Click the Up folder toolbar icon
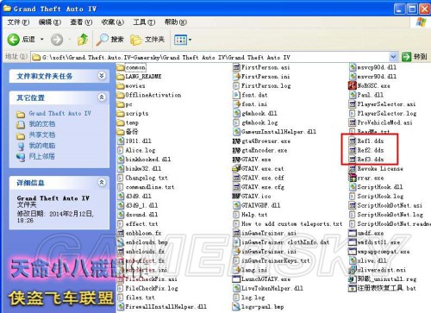Image resolution: width=431 pixels, height=313 pixels. point(83,40)
